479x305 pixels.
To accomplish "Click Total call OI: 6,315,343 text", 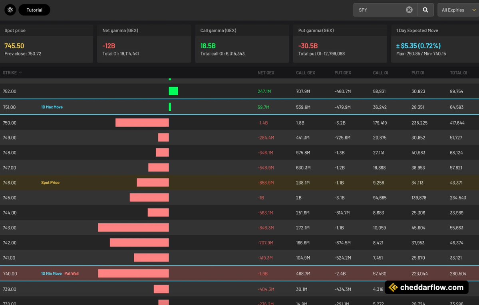I will (223, 54).
